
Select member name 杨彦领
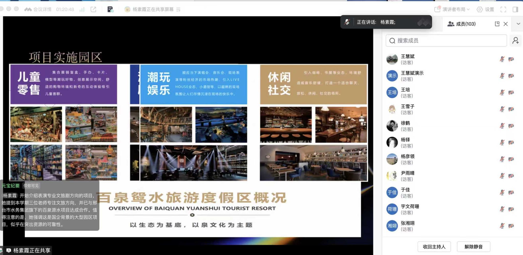[x=408, y=156]
